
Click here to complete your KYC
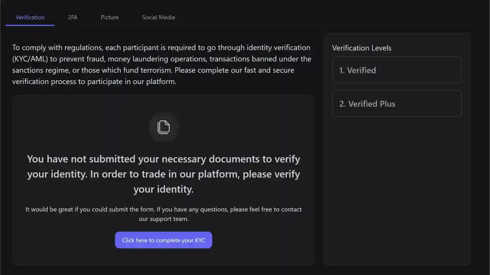tap(163, 240)
